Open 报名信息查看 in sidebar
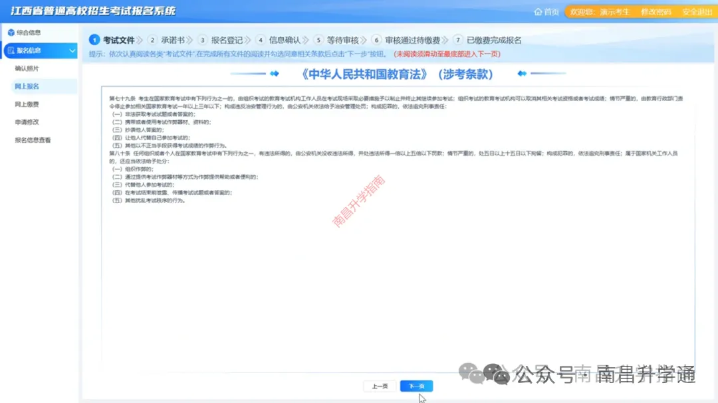718x403 pixels. coord(33,140)
